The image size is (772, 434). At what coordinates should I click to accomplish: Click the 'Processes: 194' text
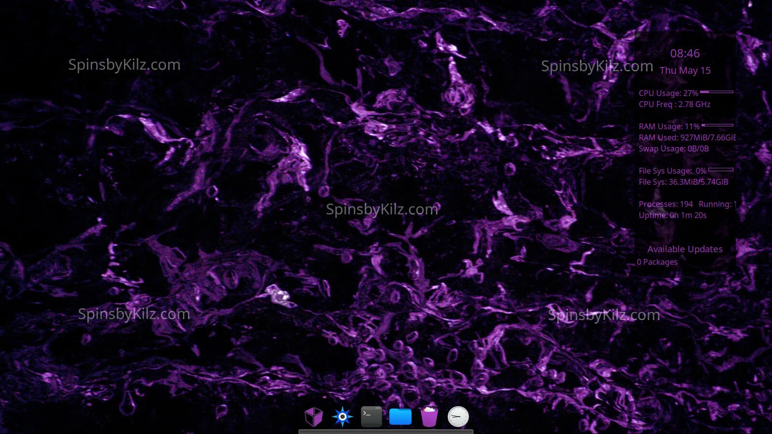click(x=665, y=204)
